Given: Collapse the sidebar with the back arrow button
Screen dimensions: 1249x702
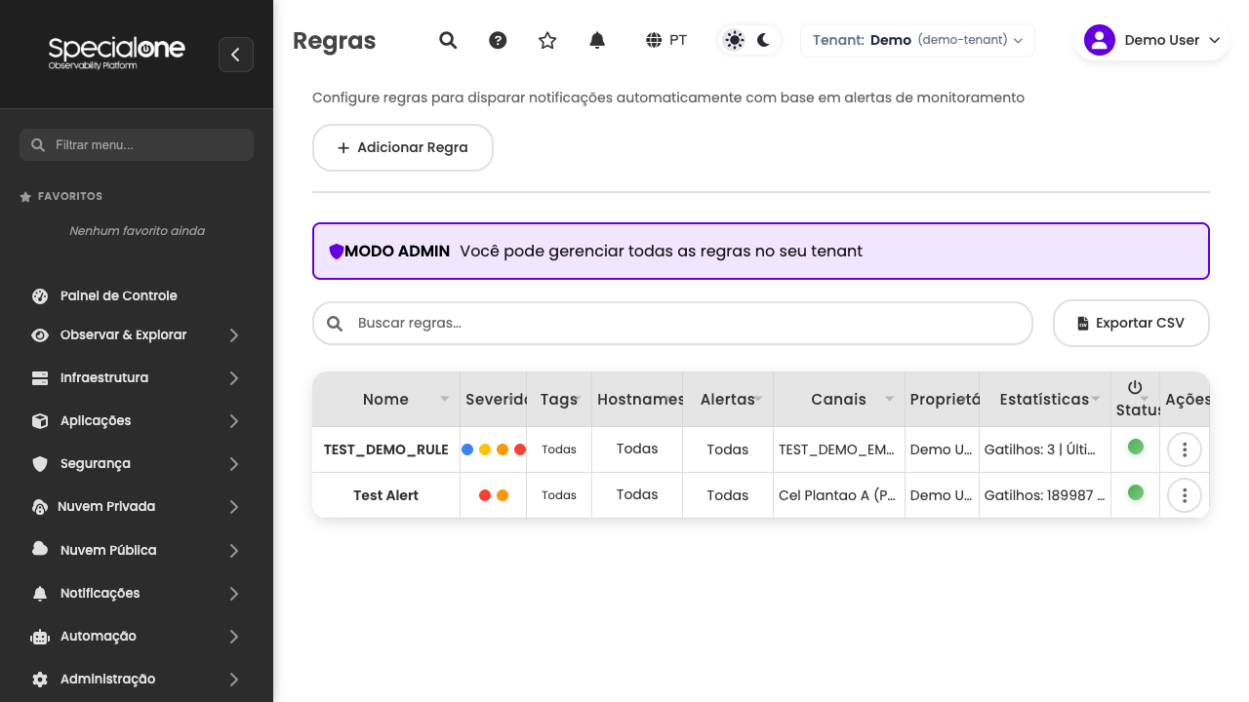Looking at the screenshot, I should click(x=236, y=55).
